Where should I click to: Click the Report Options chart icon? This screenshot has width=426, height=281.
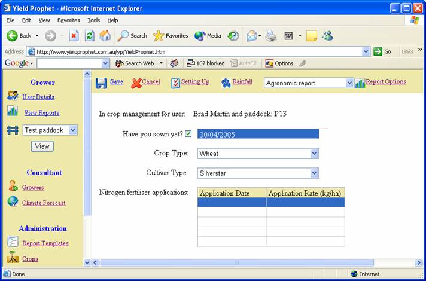pos(360,83)
